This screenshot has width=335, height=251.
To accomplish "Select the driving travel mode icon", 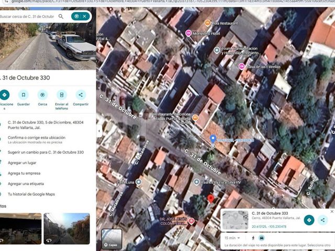I will [262, 238].
